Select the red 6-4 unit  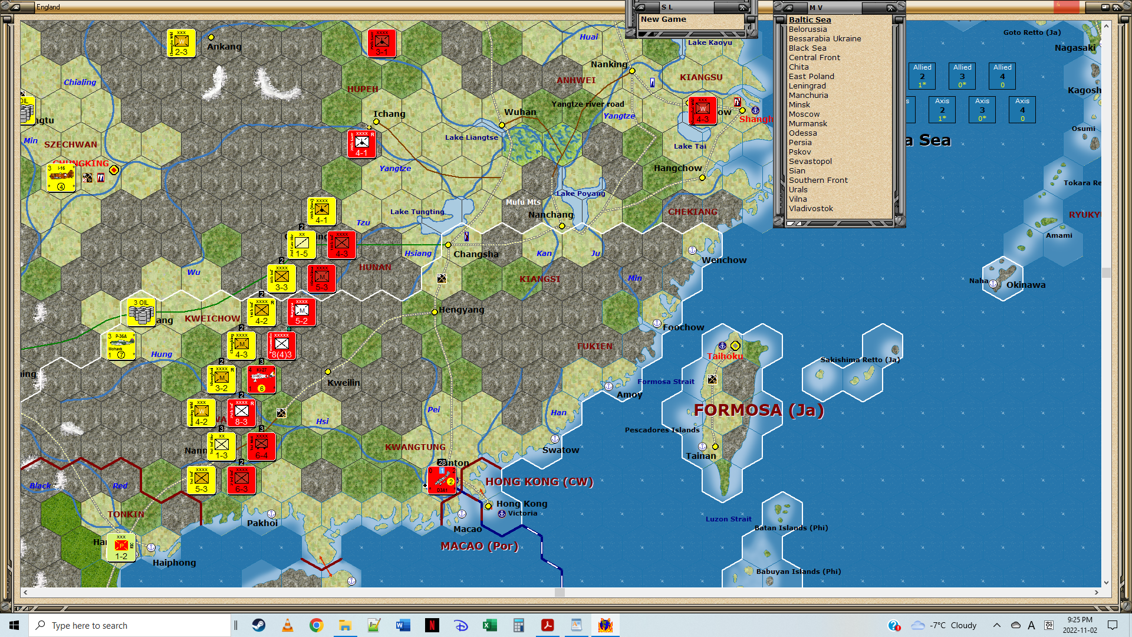tap(261, 446)
